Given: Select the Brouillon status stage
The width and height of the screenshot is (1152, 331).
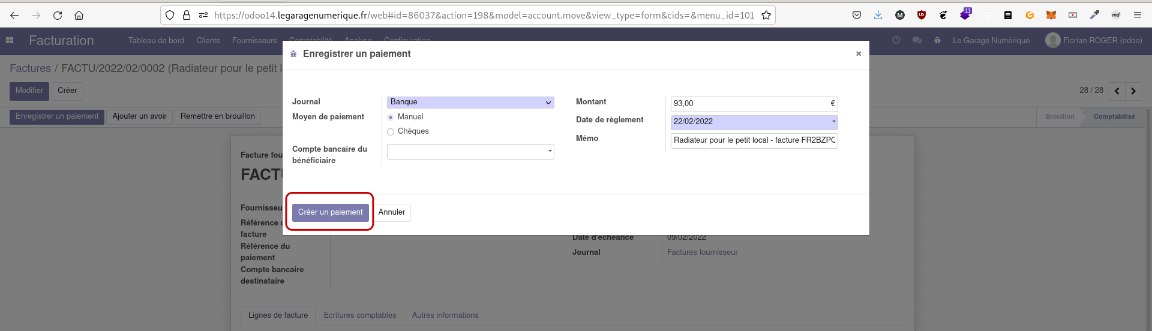Looking at the screenshot, I should pos(1060,117).
